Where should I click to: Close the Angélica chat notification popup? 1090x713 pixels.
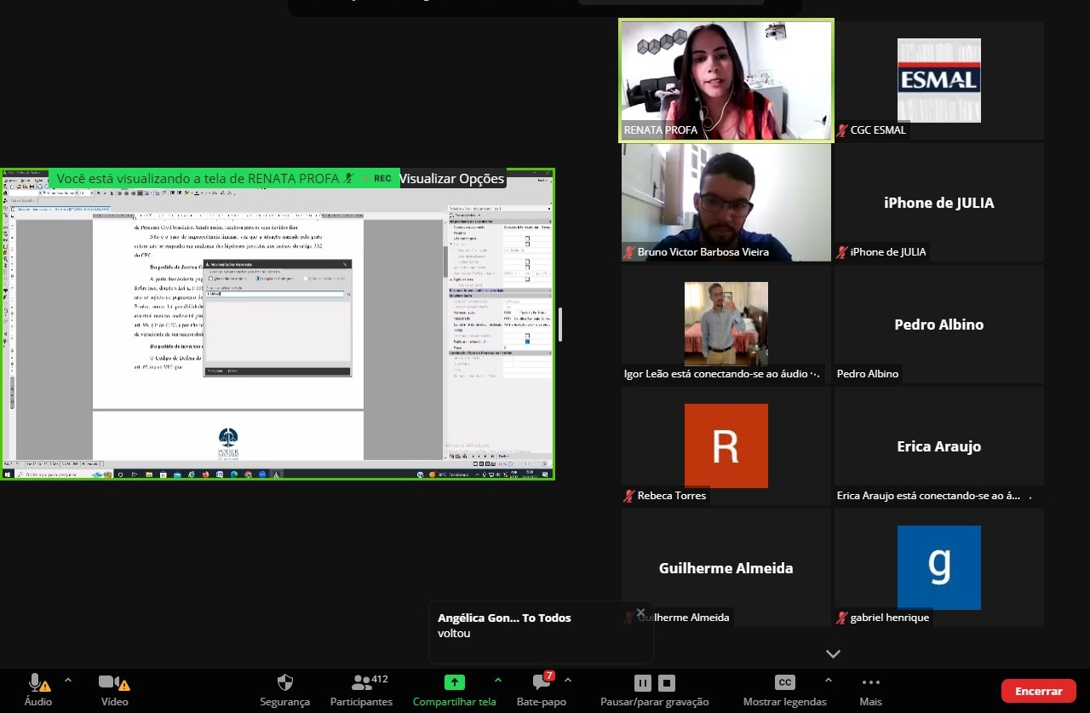tap(640, 613)
